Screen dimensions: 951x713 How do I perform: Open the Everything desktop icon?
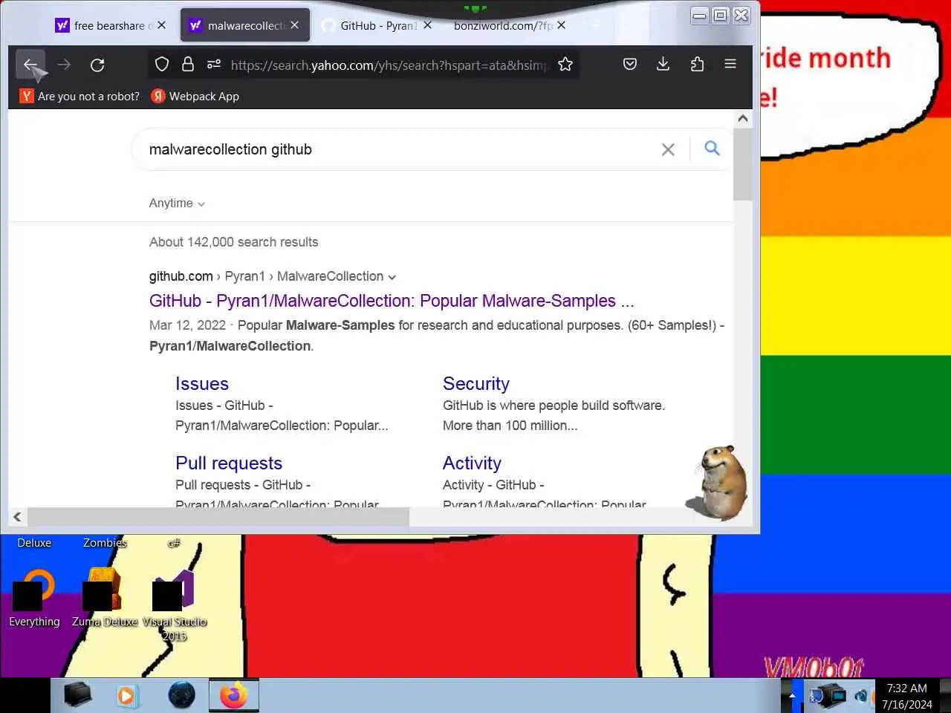pyautogui.click(x=34, y=599)
